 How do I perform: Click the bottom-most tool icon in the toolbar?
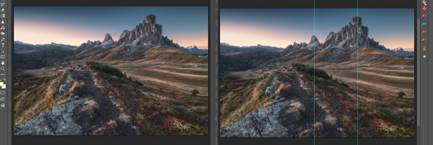[x=3, y=105]
